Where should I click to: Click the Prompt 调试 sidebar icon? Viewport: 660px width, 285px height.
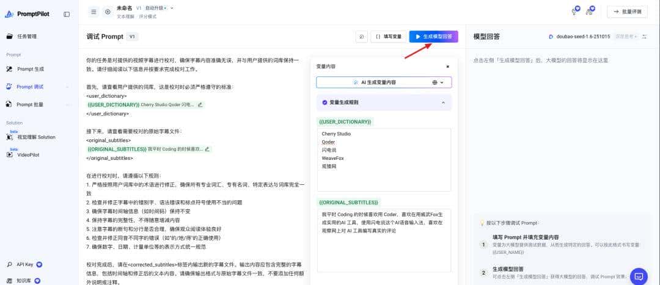click(9, 87)
